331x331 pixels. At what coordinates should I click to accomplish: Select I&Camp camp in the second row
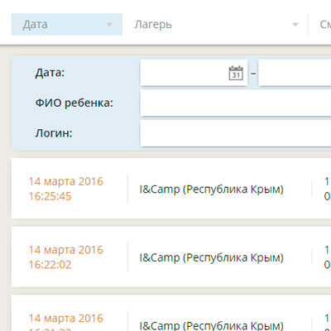[x=212, y=257]
